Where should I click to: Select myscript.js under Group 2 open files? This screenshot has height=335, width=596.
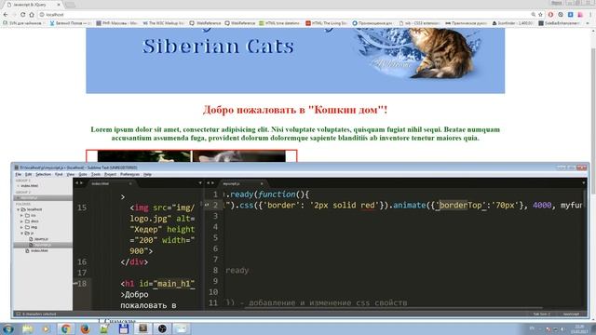pos(43,198)
